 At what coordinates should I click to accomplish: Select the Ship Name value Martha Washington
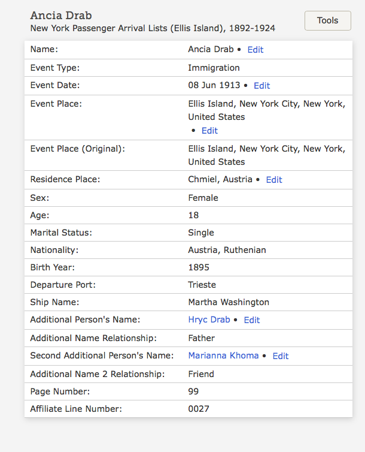(x=229, y=302)
